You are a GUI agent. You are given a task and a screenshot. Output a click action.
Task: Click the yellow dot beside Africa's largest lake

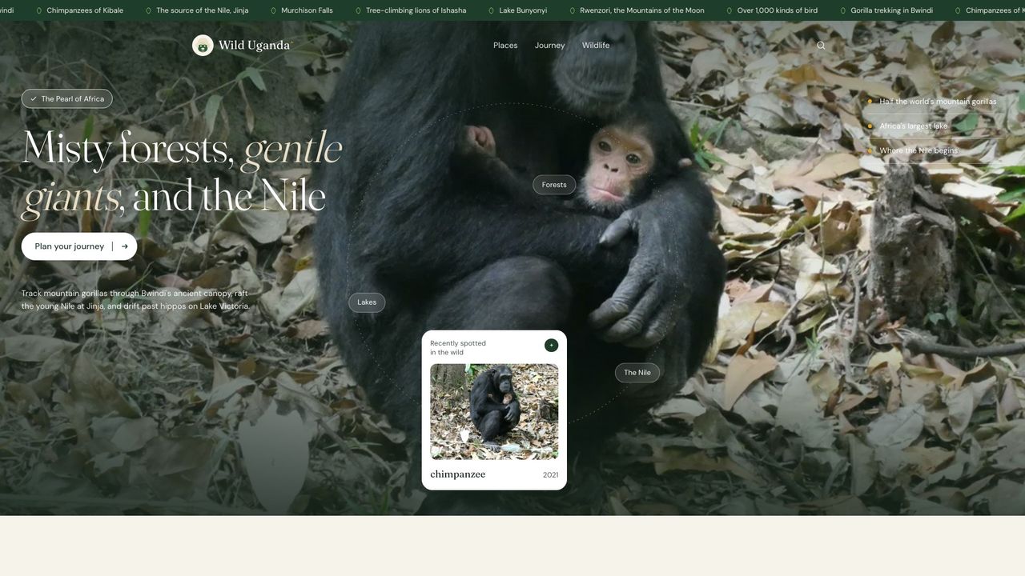pos(870,126)
